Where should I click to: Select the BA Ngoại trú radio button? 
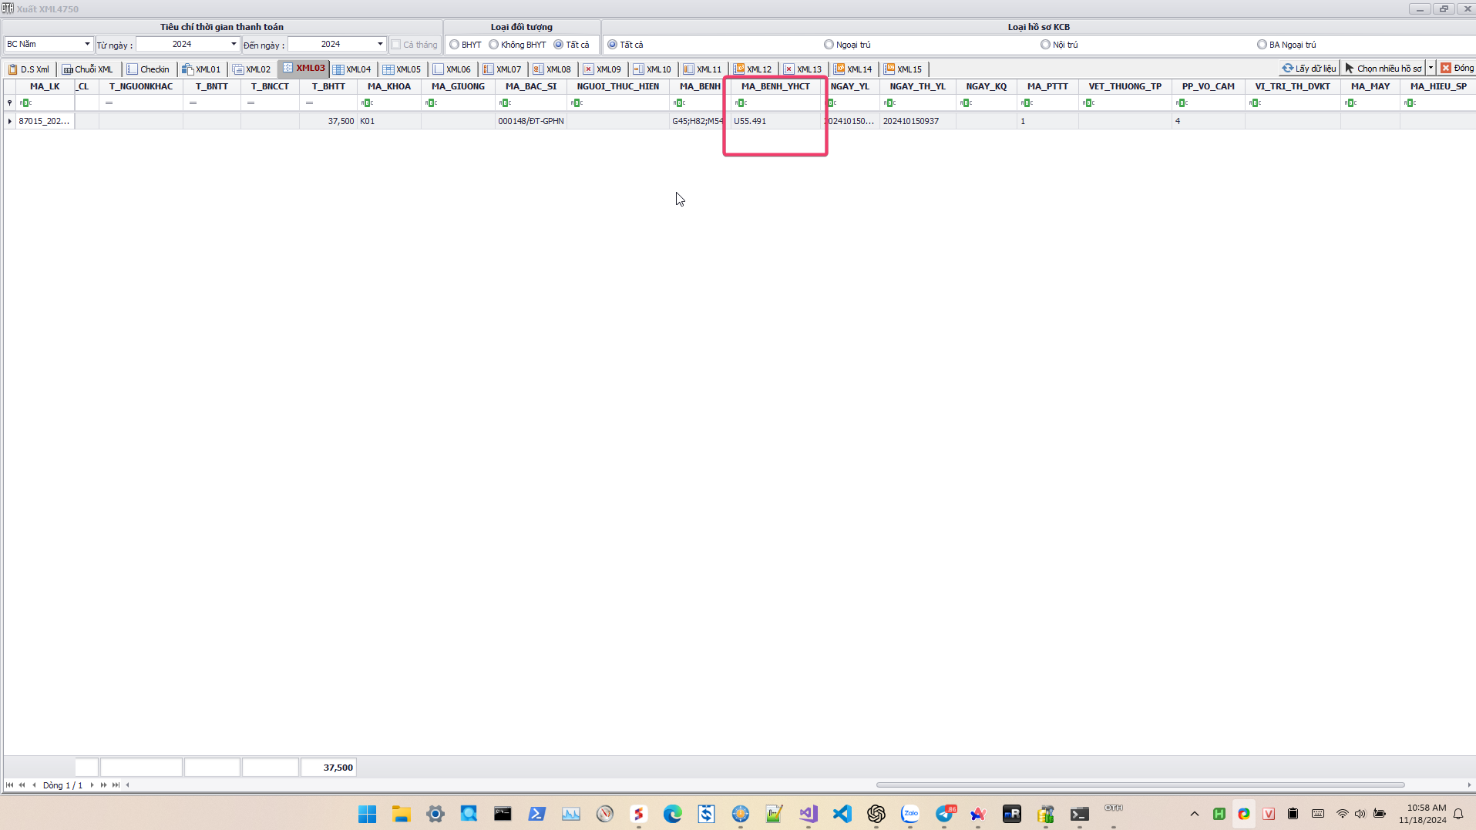point(1263,45)
